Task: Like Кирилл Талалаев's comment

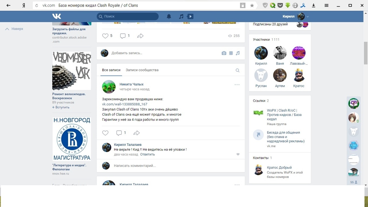Action: pos(238,154)
